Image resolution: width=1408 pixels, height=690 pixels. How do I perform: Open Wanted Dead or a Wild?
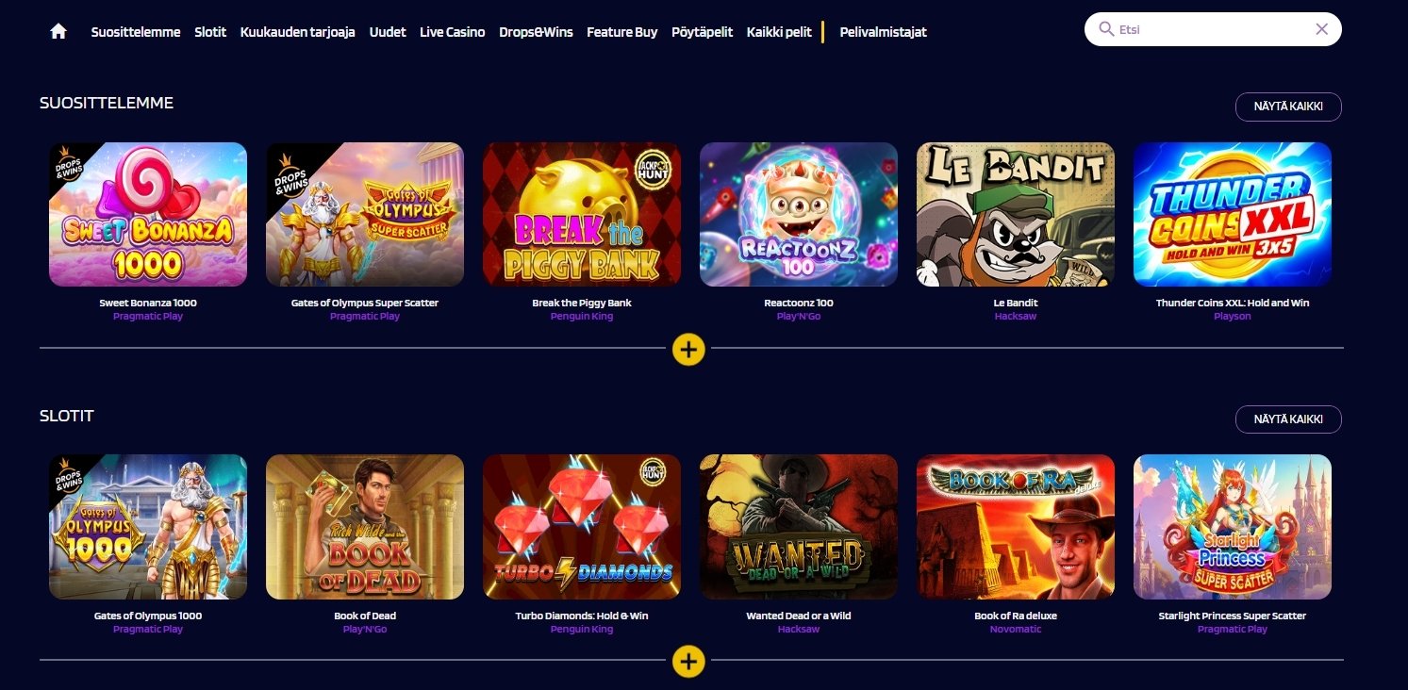[x=799, y=527]
